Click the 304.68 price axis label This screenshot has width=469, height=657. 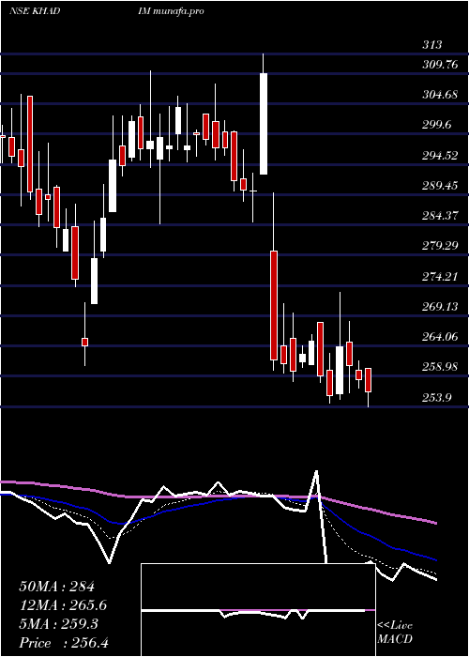[x=440, y=95]
